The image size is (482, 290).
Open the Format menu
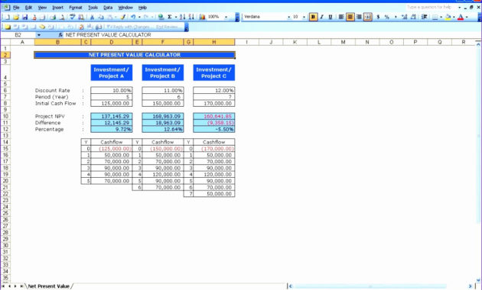click(x=76, y=8)
